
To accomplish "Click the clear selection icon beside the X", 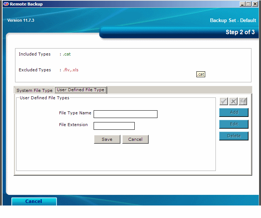I will coord(243,101).
